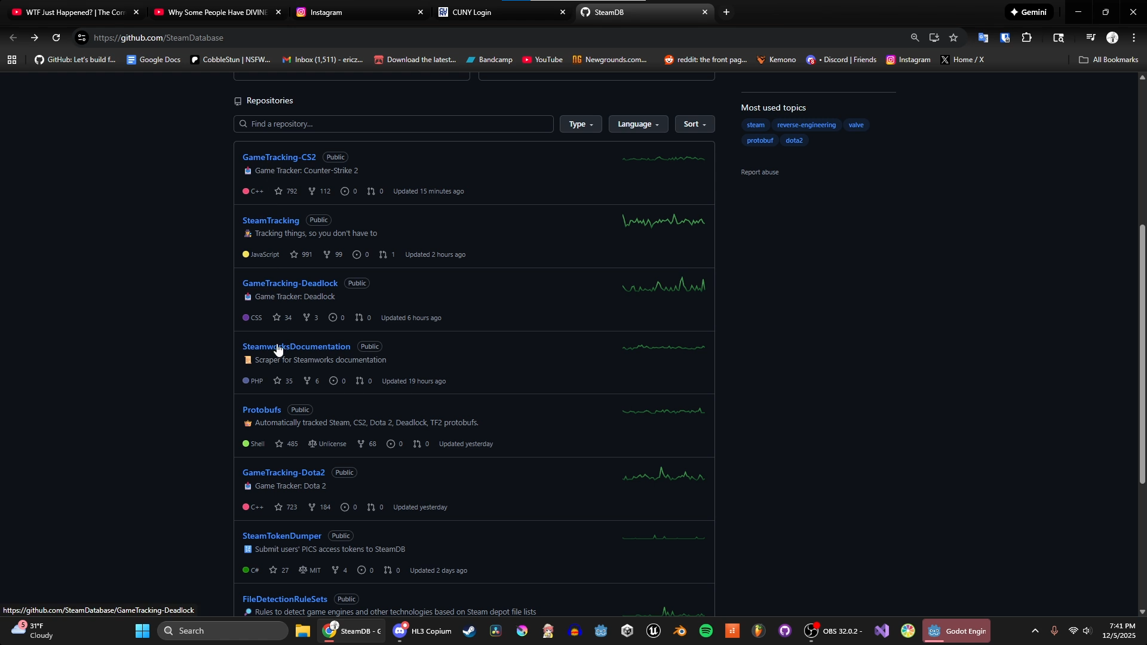Open the clock showing 7:41 PM
Screen dimensions: 1147x645
(1120, 631)
